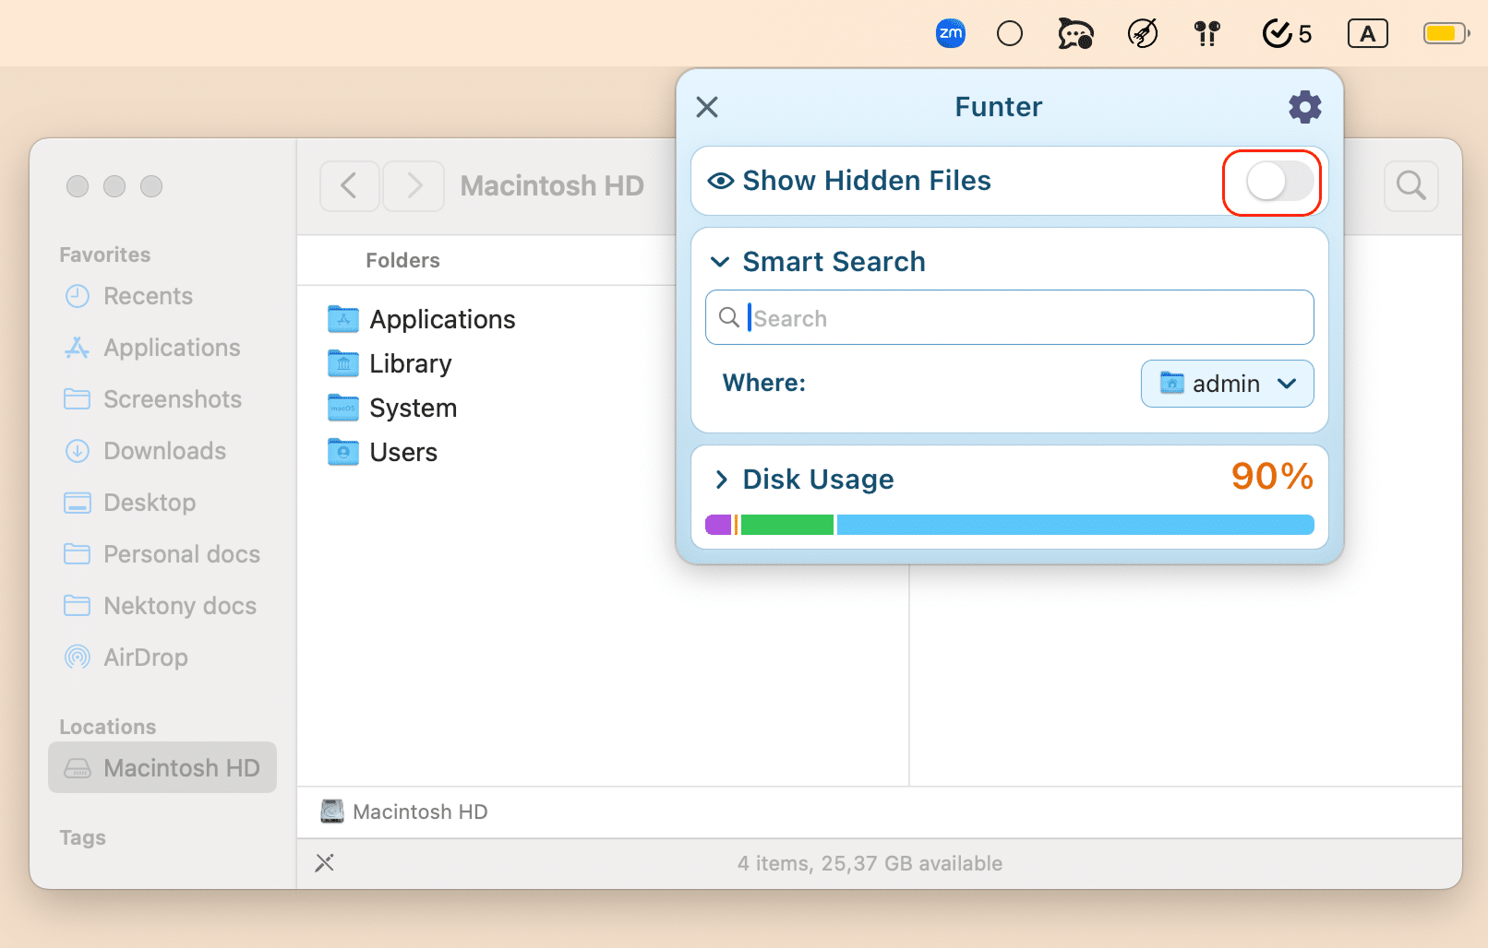
Task: Turn on the Show Hidden Files switch
Action: coord(1279,181)
